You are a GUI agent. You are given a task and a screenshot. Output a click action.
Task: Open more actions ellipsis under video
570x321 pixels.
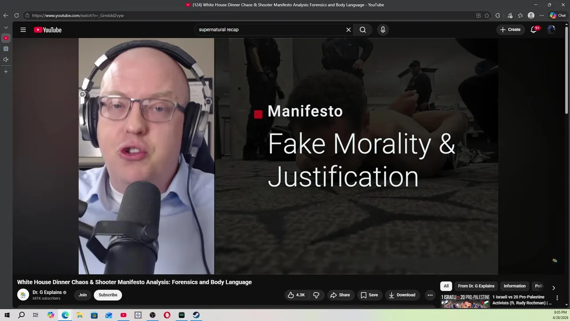pyautogui.click(x=430, y=295)
